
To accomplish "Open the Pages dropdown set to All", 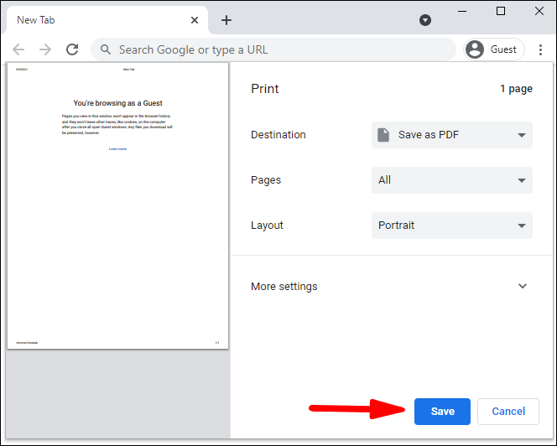I will 452,180.
